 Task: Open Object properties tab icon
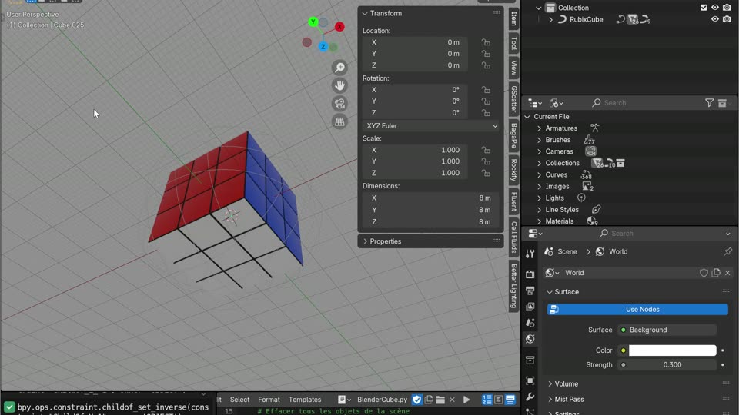click(530, 380)
